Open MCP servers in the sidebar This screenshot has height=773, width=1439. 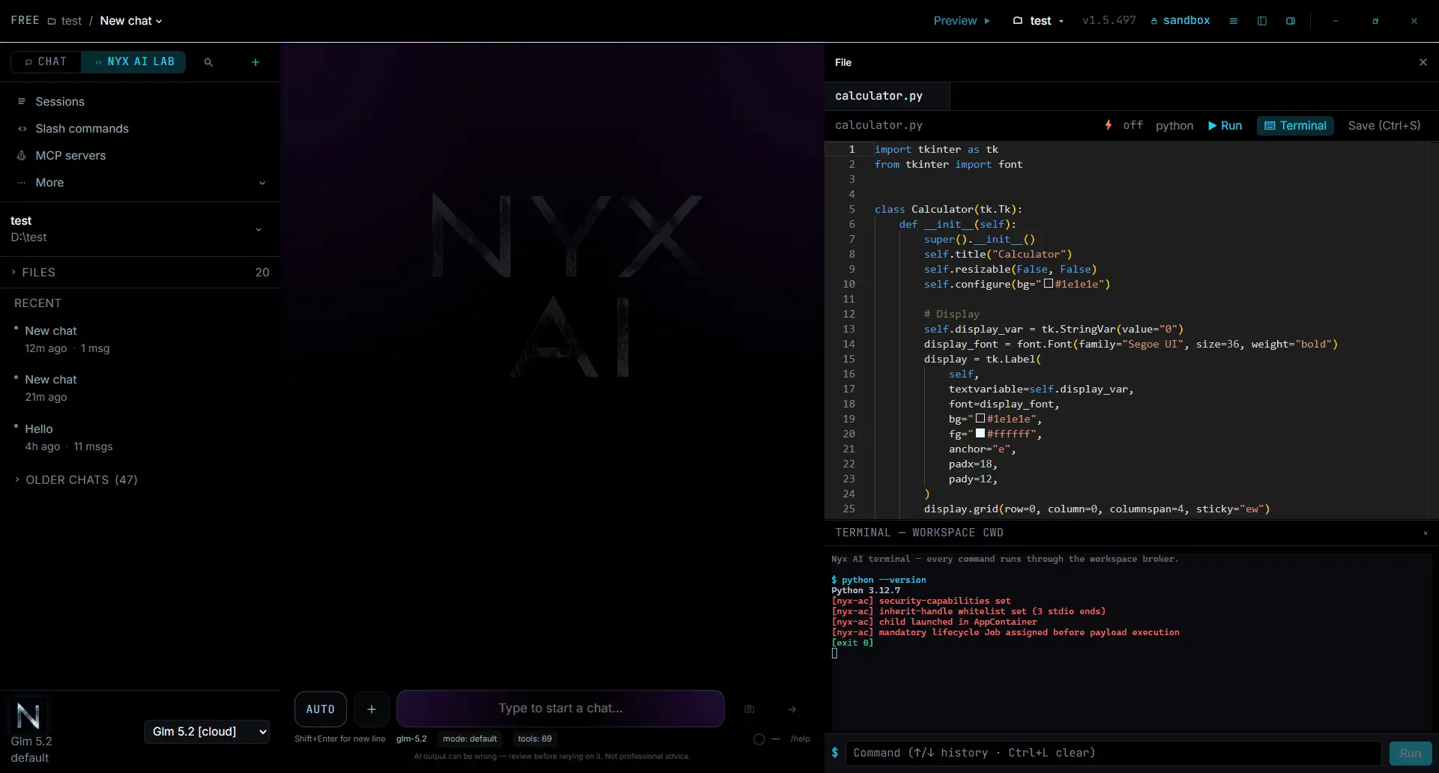tap(140, 156)
